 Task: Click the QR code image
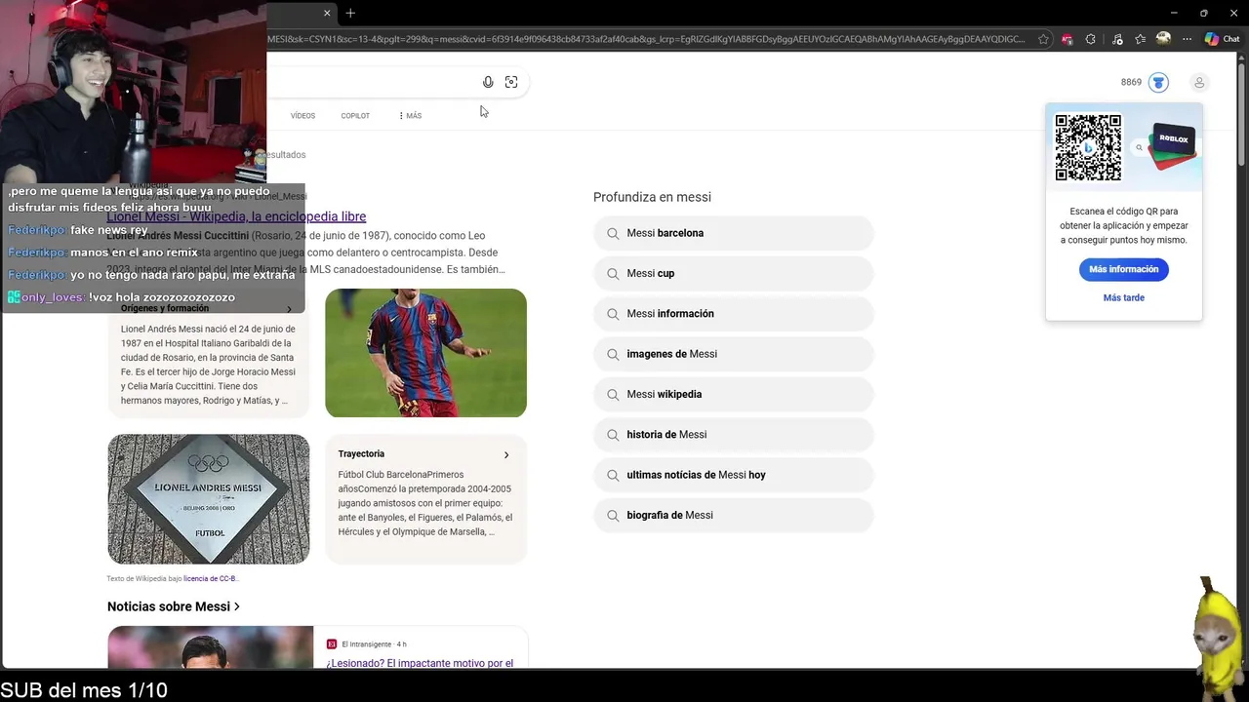(1088, 147)
